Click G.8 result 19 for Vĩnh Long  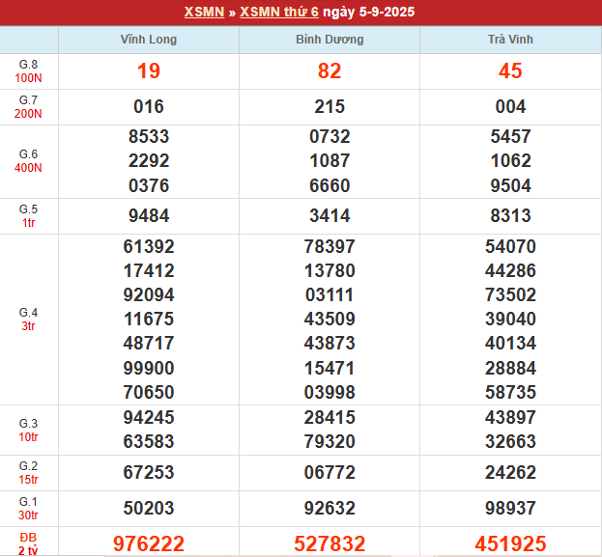point(149,71)
